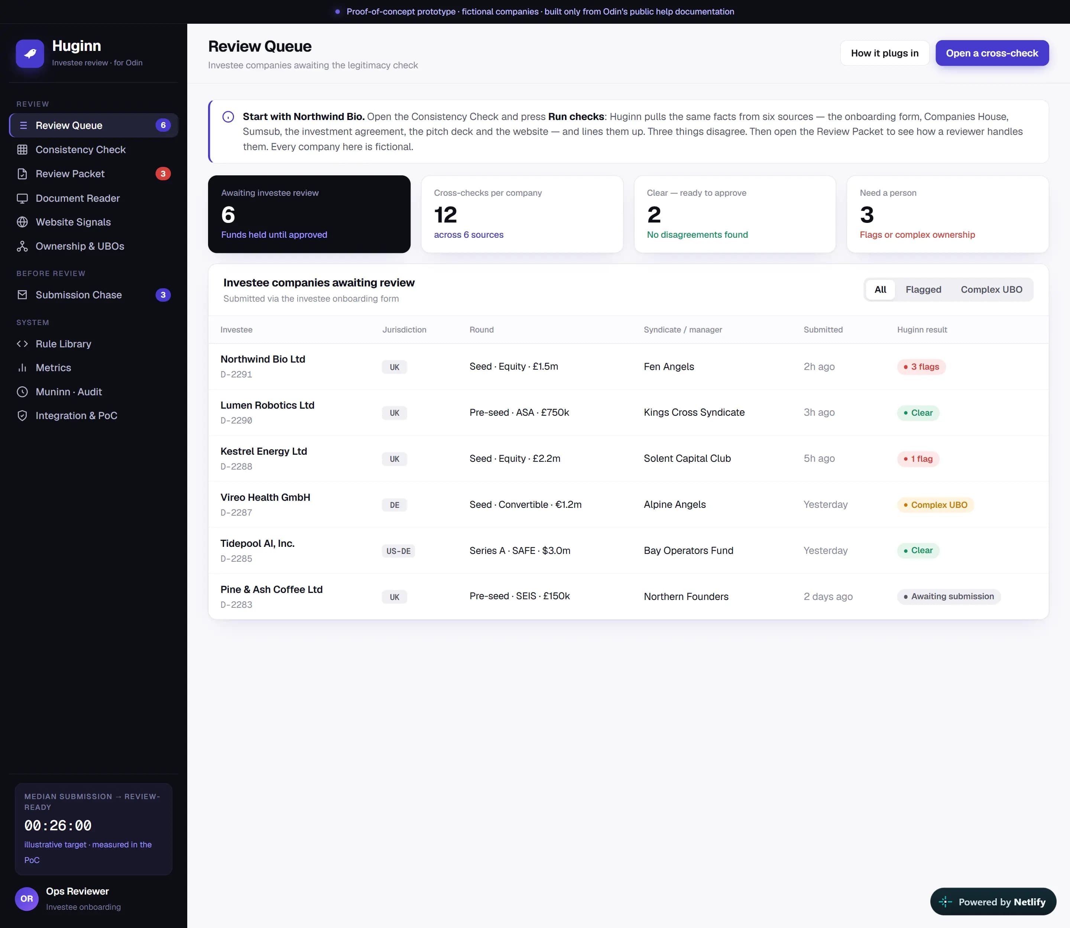Image resolution: width=1070 pixels, height=928 pixels.
Task: Click the How it plugs in button
Action: [885, 53]
